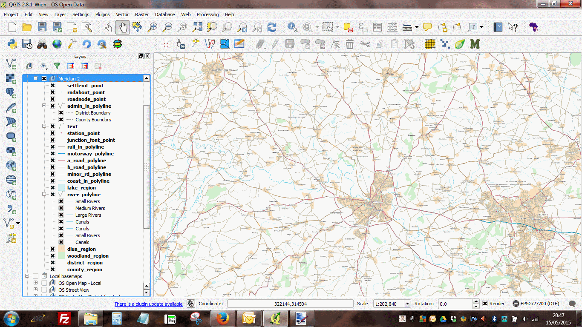This screenshot has height=327, width=582.
Task: Click the Add Raster Layer icon
Action: pos(11,78)
